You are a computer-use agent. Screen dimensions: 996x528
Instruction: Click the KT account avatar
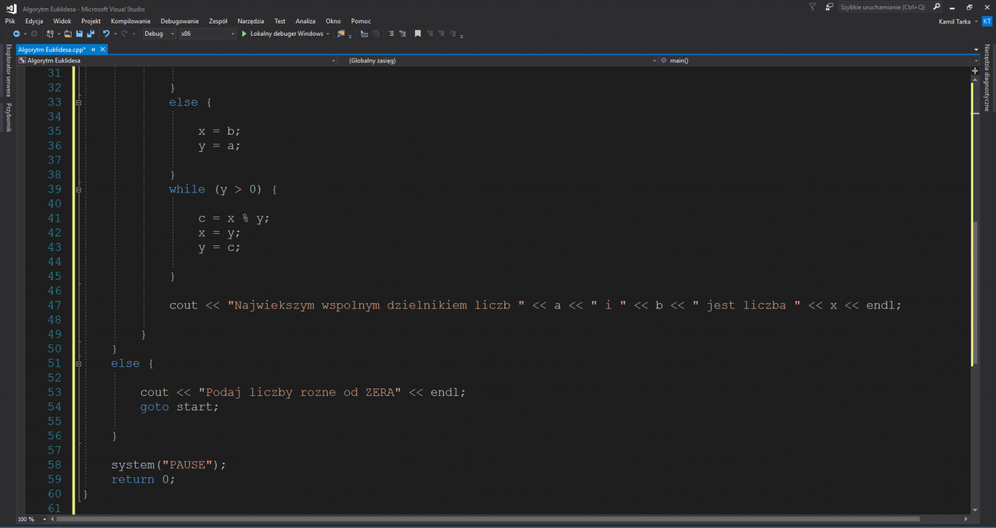click(986, 21)
